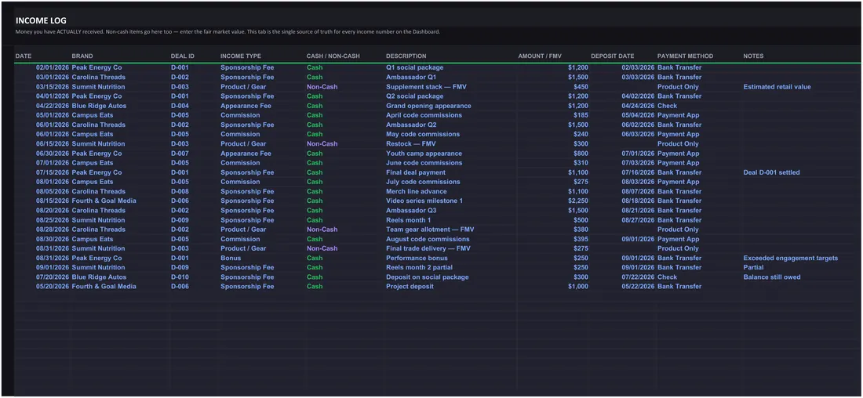Click the $185 amount cell

tap(581, 115)
